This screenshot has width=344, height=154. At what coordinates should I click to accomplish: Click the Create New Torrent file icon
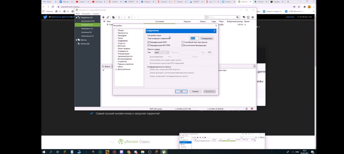point(114,17)
